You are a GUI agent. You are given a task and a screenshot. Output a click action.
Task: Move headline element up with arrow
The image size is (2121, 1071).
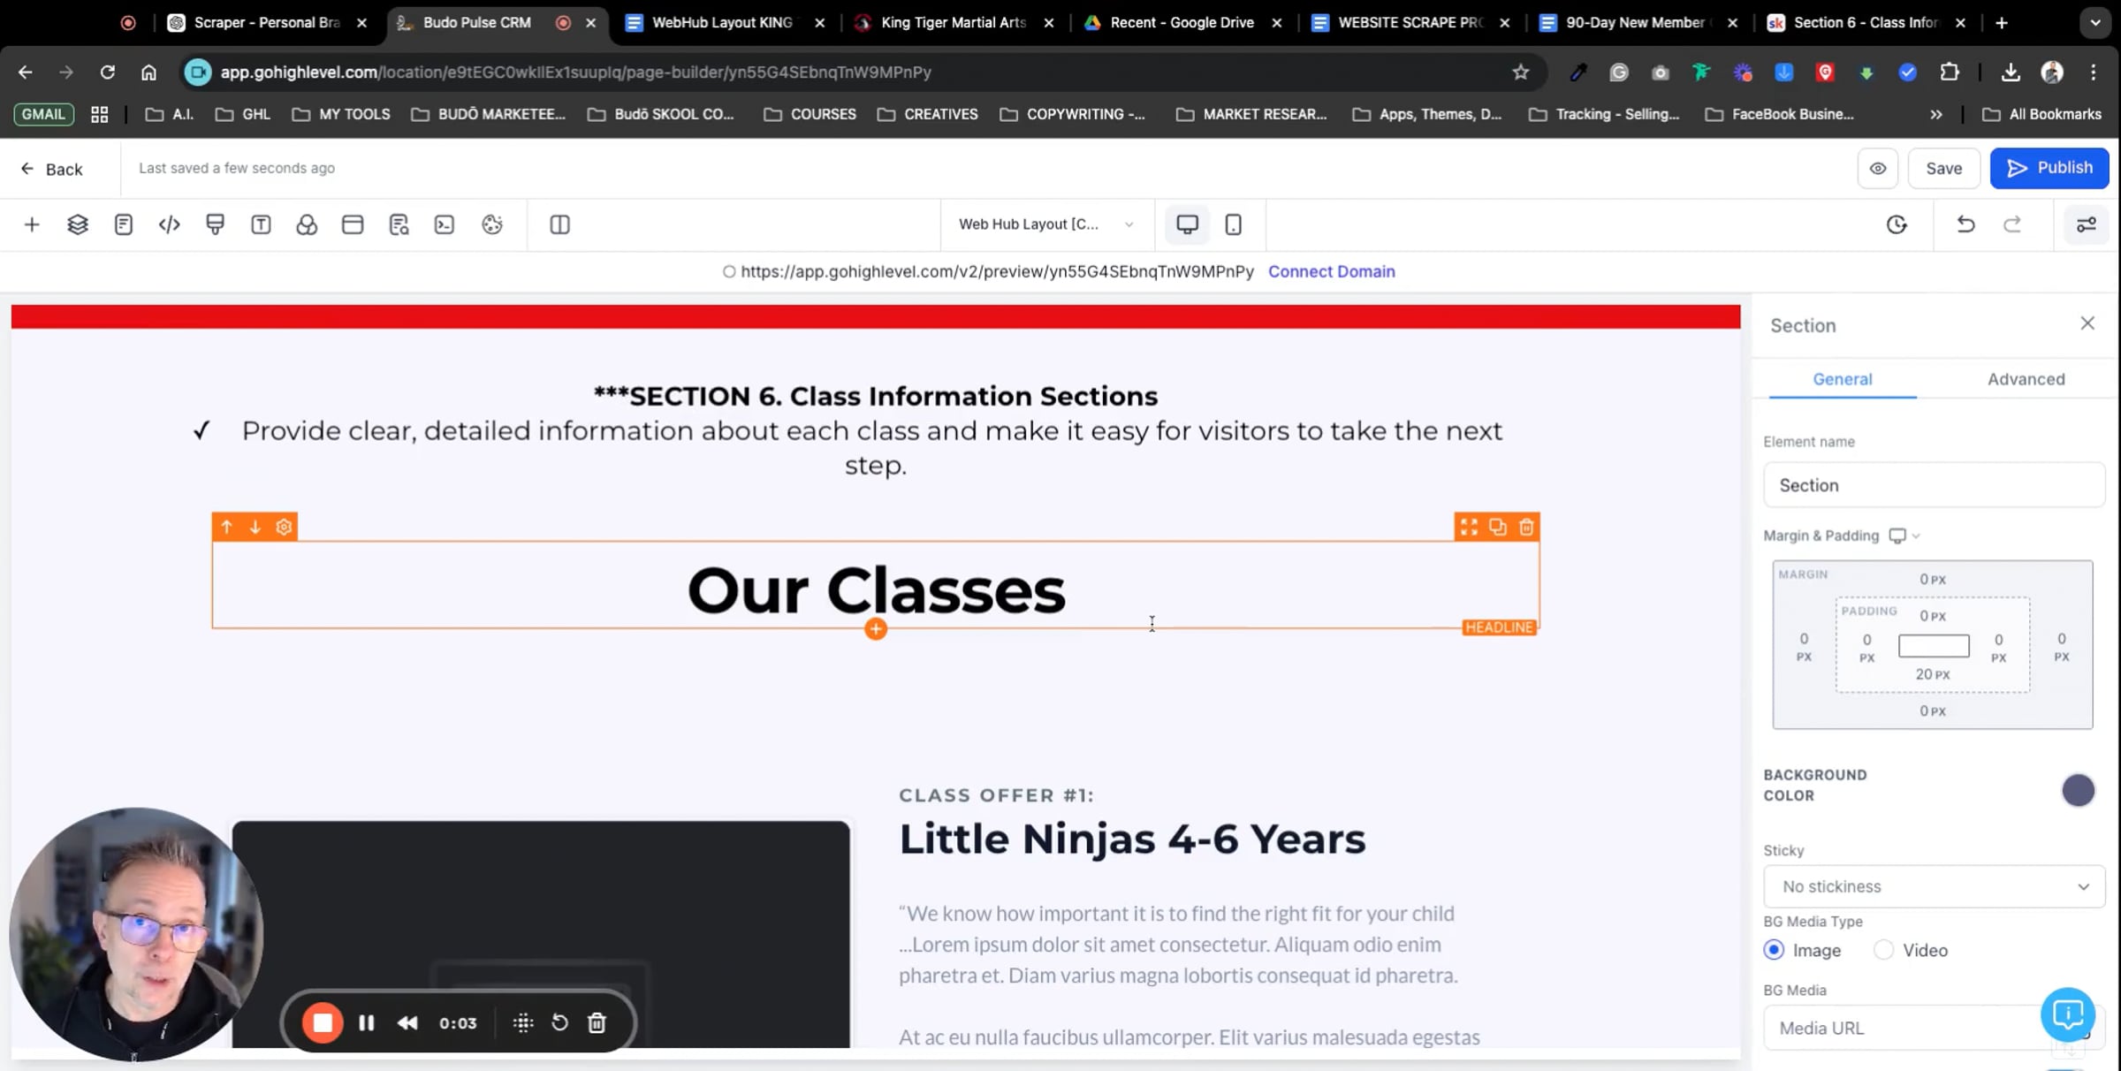227,528
